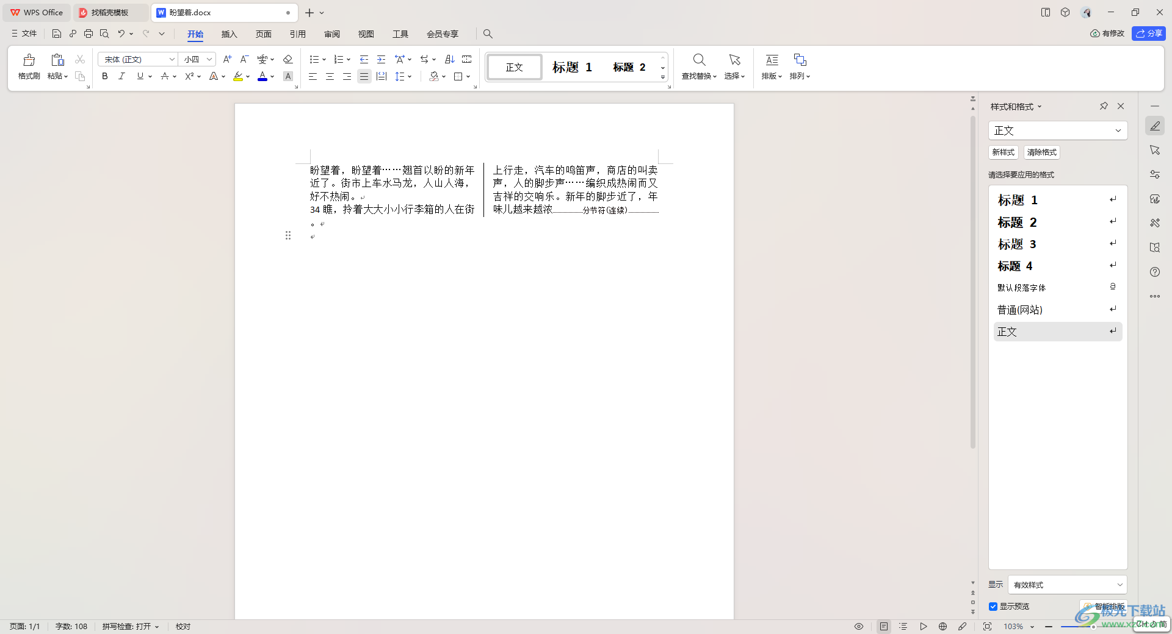Switch to the 视图 tab
Viewport: 1172px width, 634px height.
[366, 34]
